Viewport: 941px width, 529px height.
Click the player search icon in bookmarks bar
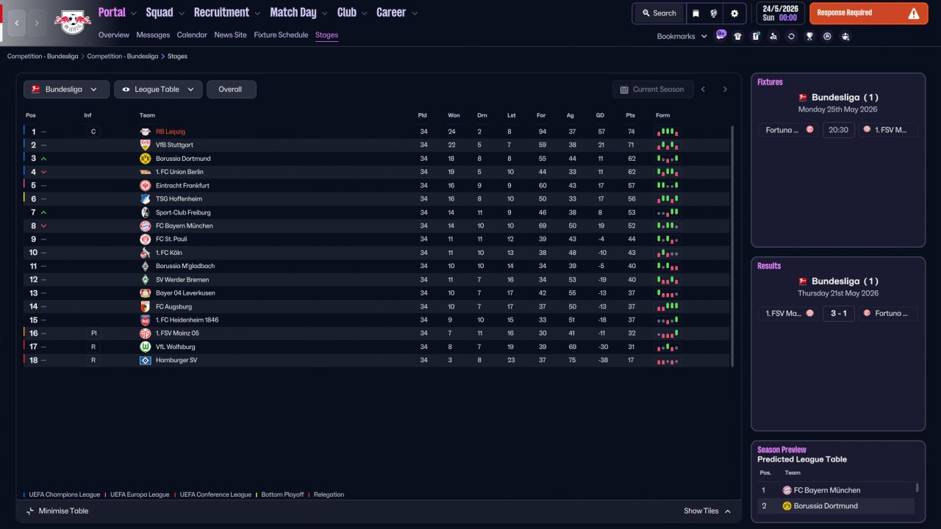[773, 36]
